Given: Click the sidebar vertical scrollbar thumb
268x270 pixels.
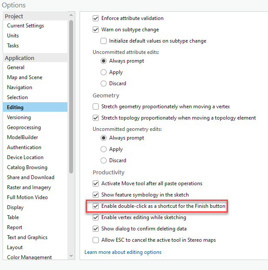Looking at the screenshot, I should coord(71,97).
